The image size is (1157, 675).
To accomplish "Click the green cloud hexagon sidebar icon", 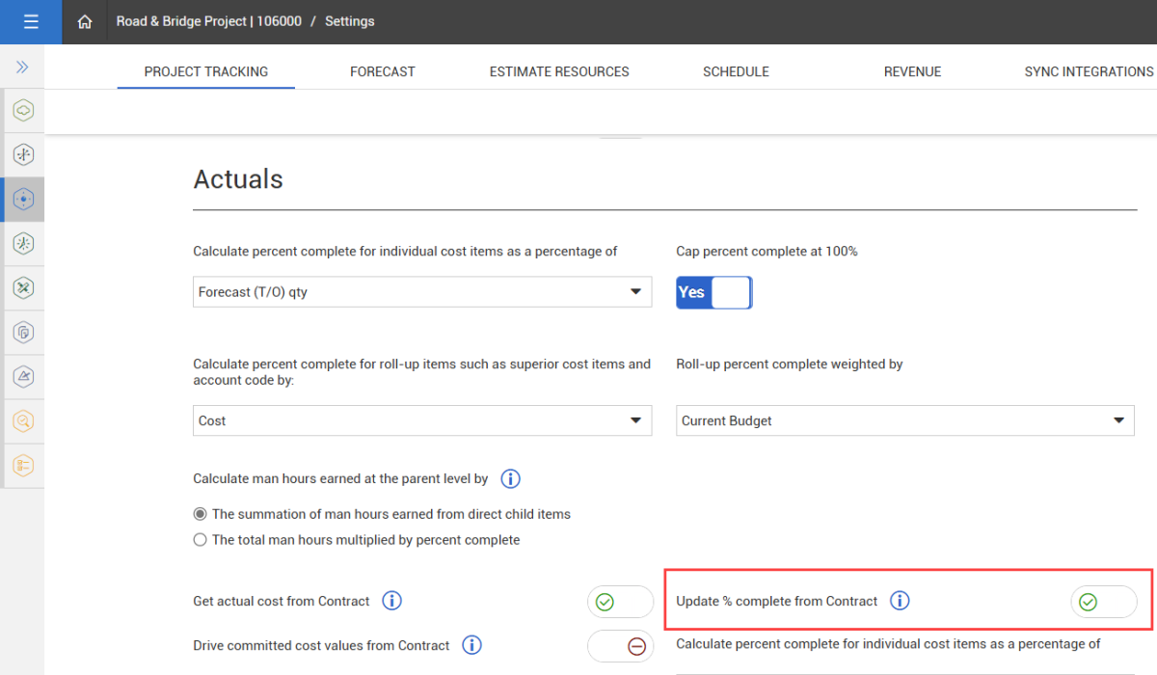I will click(x=24, y=111).
